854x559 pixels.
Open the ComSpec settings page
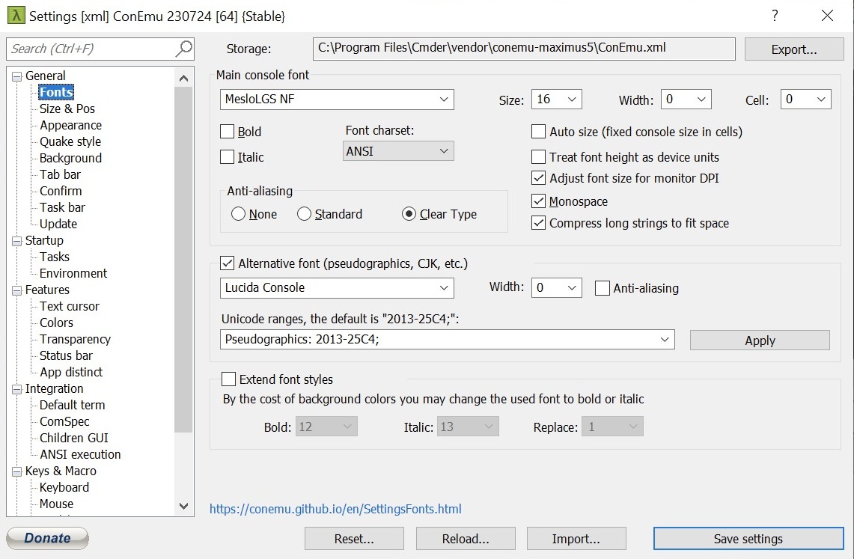click(x=64, y=422)
